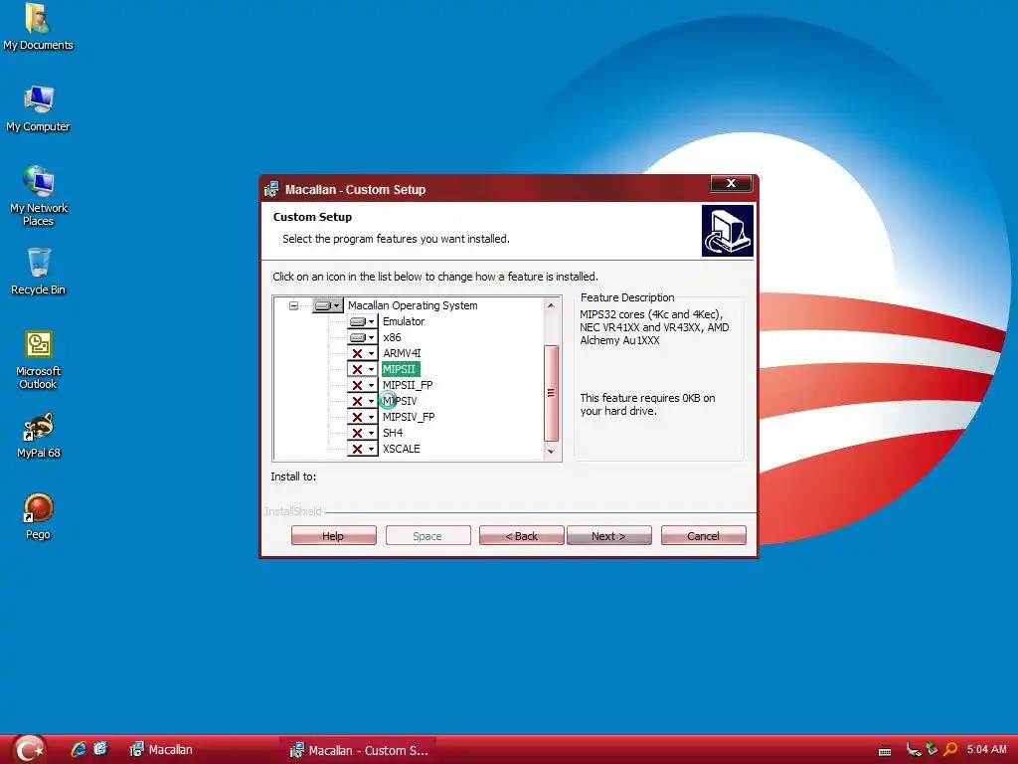Open Internet Explorer quick launch icon

click(x=80, y=750)
